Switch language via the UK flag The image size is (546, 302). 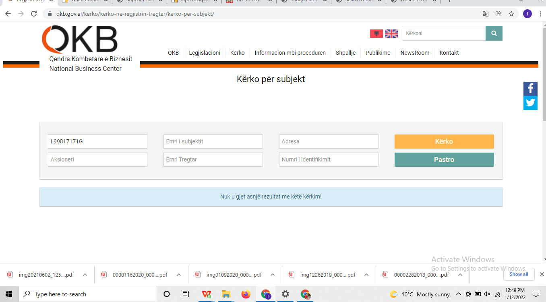pyautogui.click(x=391, y=33)
